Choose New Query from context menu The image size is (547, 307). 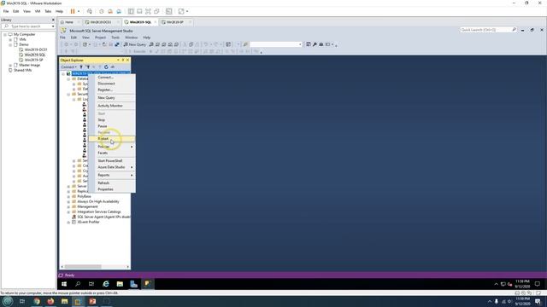(x=112, y=98)
